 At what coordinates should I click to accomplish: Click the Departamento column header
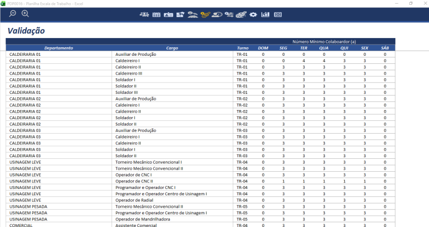[x=58, y=48]
